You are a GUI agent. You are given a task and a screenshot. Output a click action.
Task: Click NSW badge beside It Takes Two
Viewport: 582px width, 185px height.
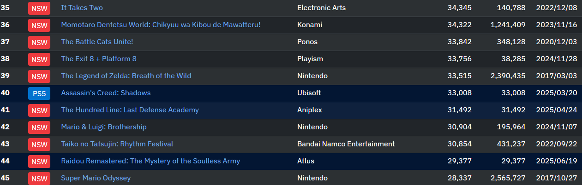point(39,8)
